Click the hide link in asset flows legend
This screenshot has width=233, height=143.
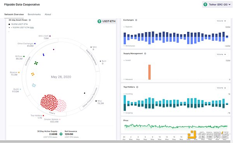(x=32, y=28)
